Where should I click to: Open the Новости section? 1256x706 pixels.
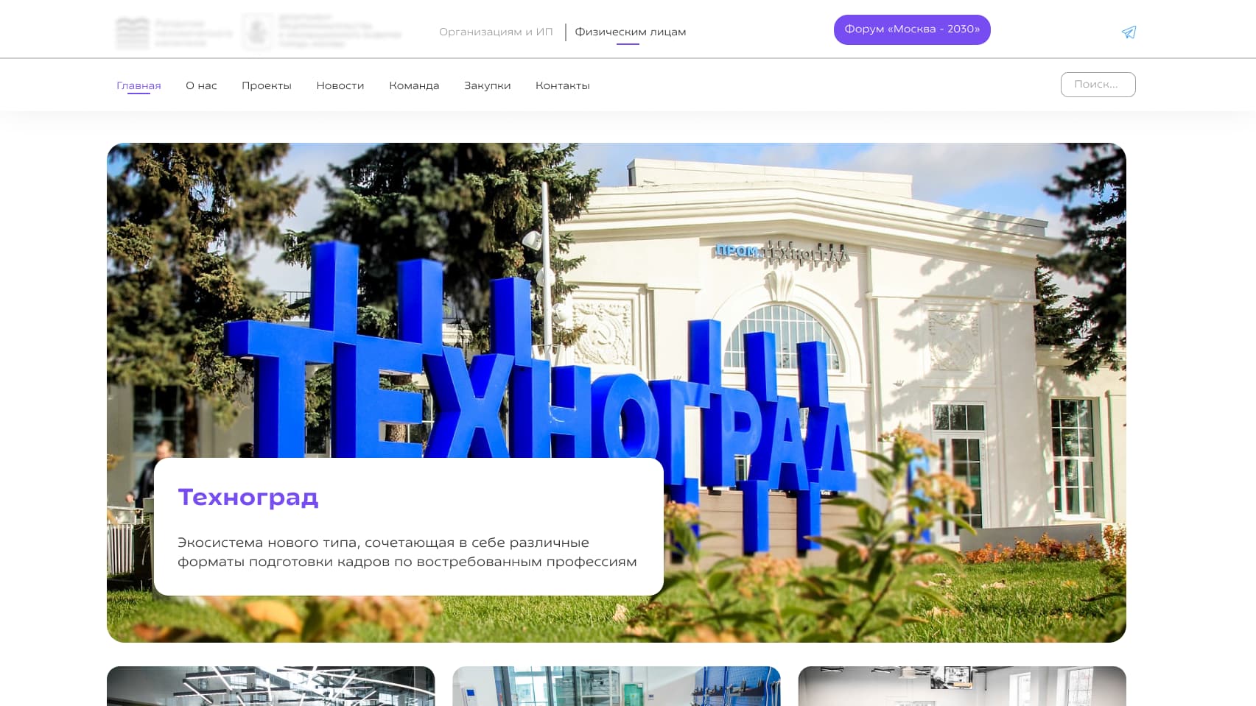coord(340,85)
